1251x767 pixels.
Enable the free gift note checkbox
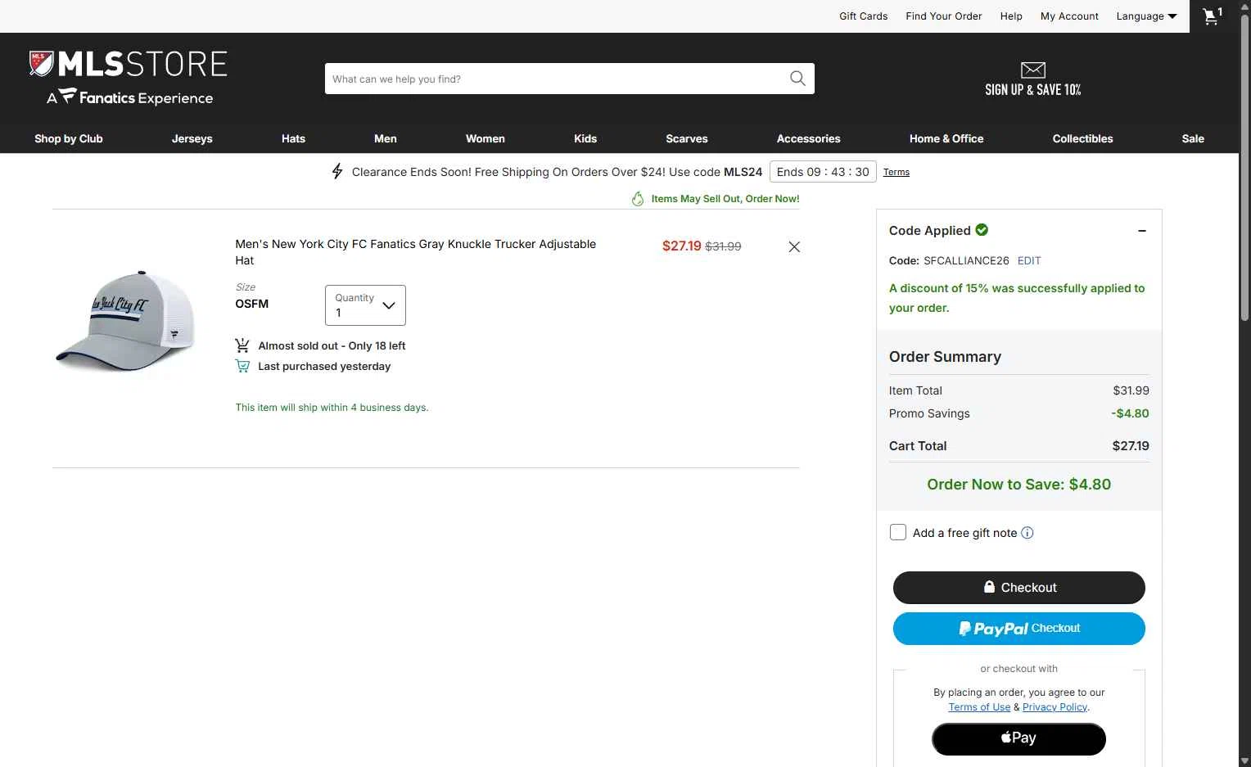click(x=898, y=532)
